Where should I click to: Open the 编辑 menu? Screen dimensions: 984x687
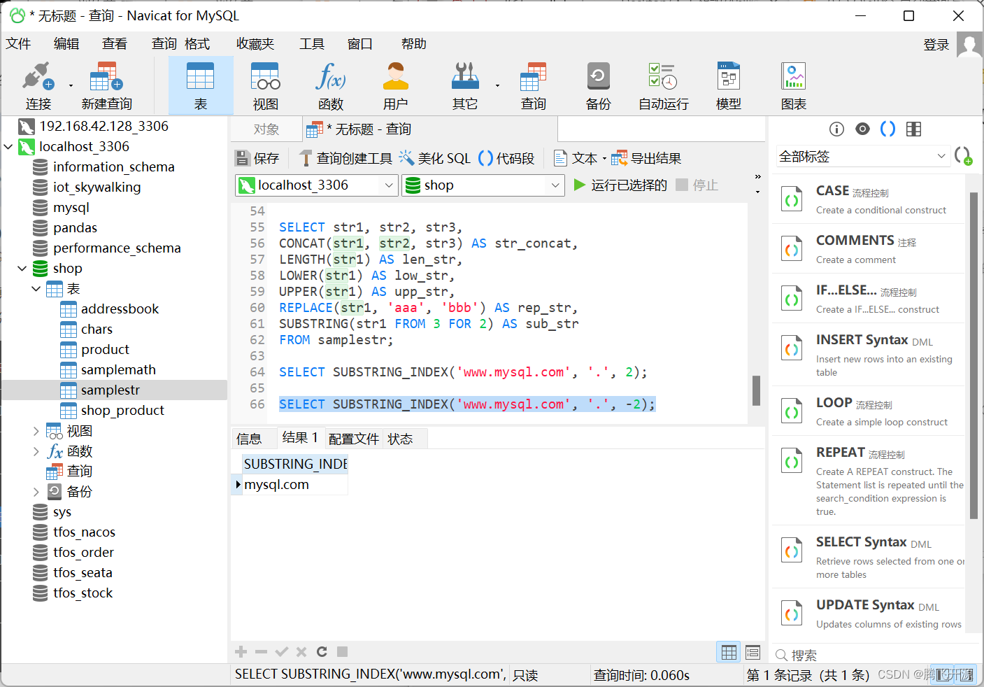click(66, 44)
